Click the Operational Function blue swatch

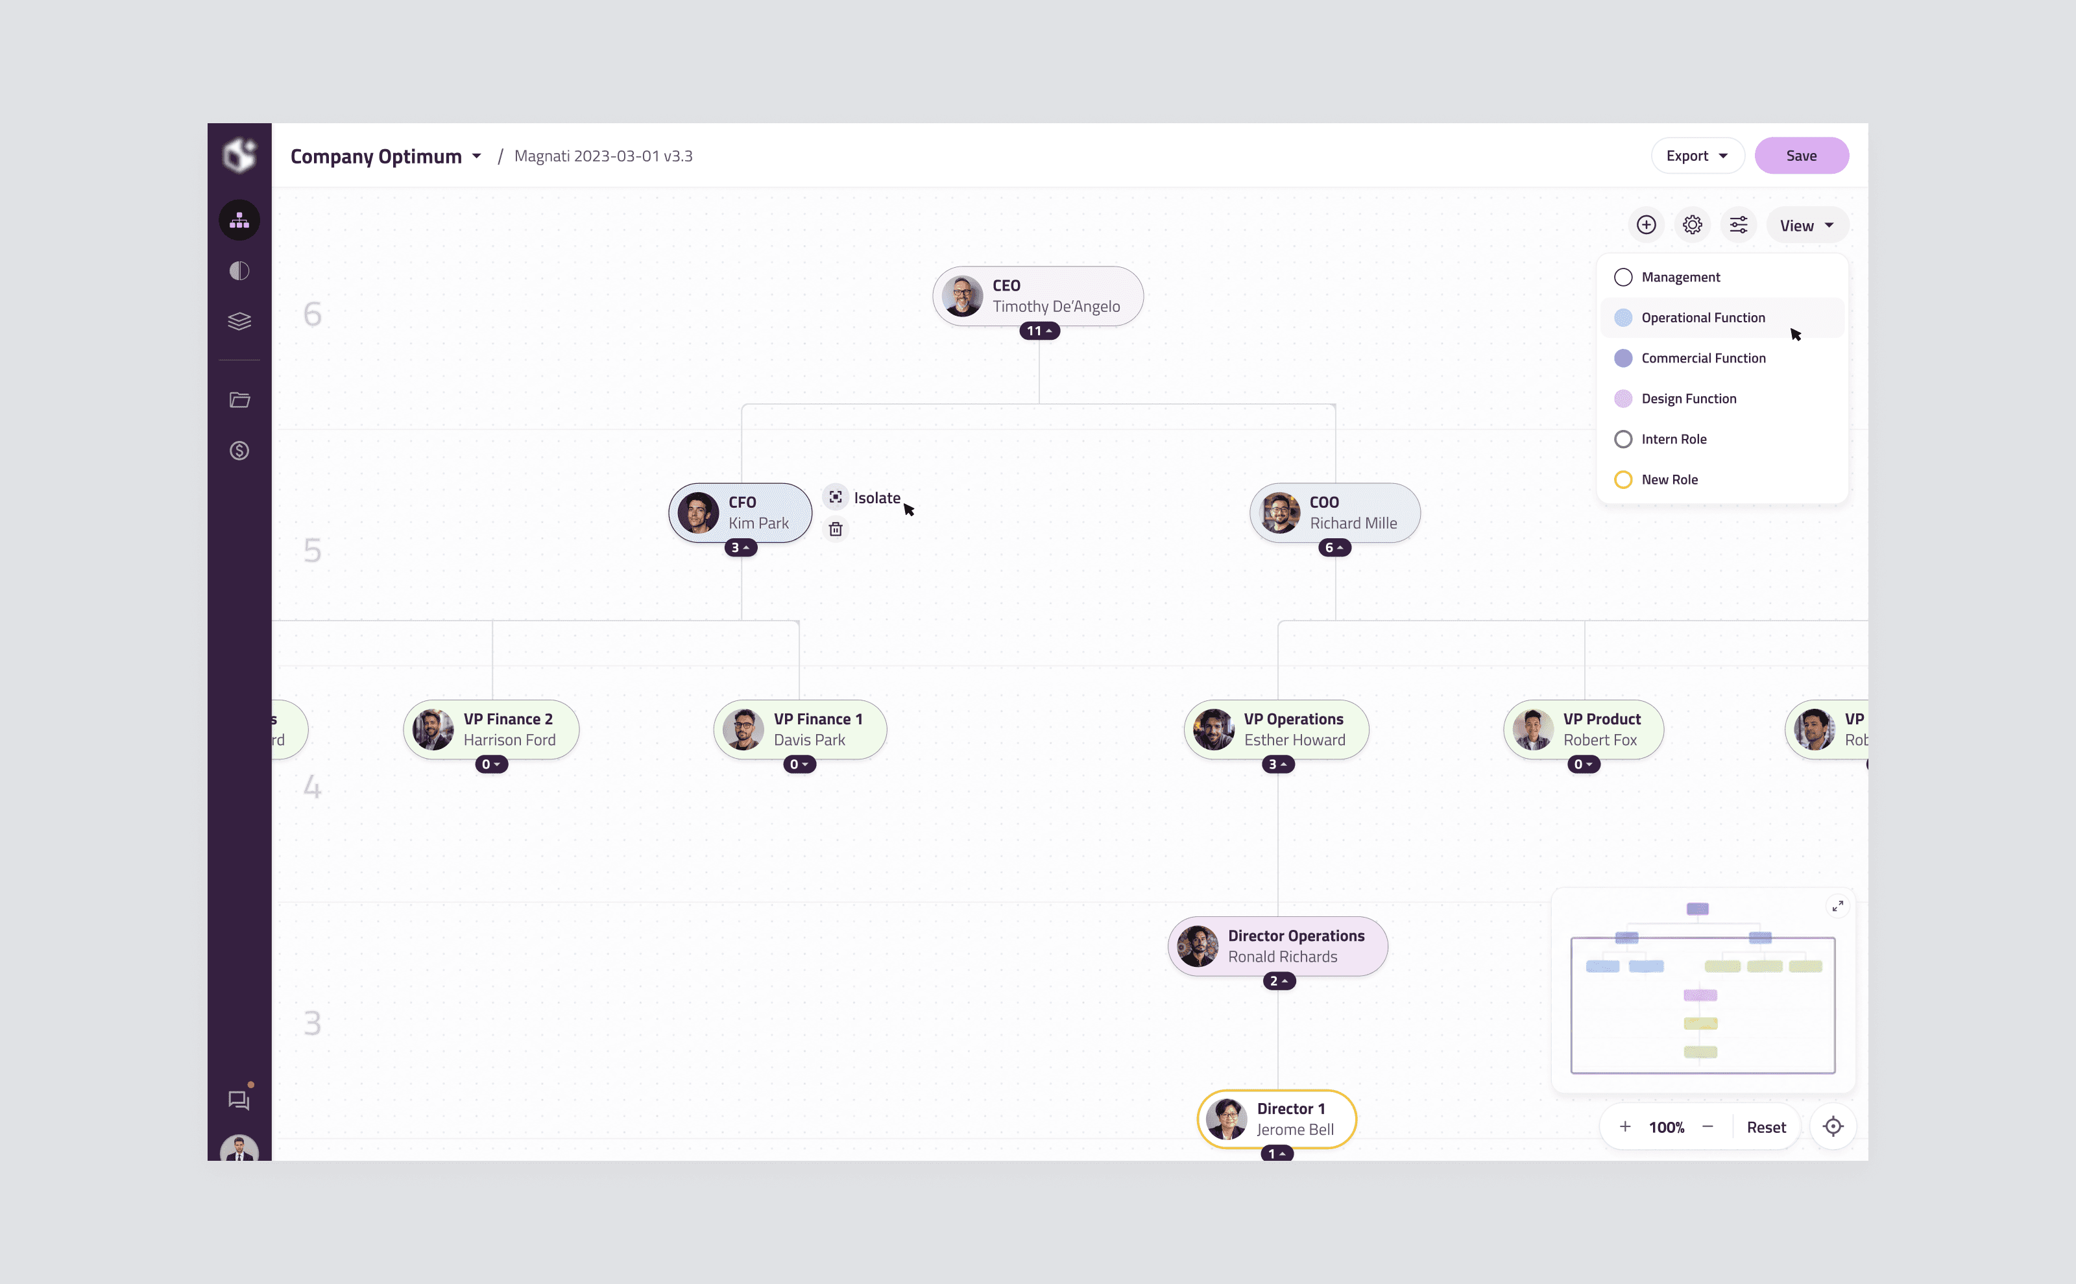[x=1623, y=318]
